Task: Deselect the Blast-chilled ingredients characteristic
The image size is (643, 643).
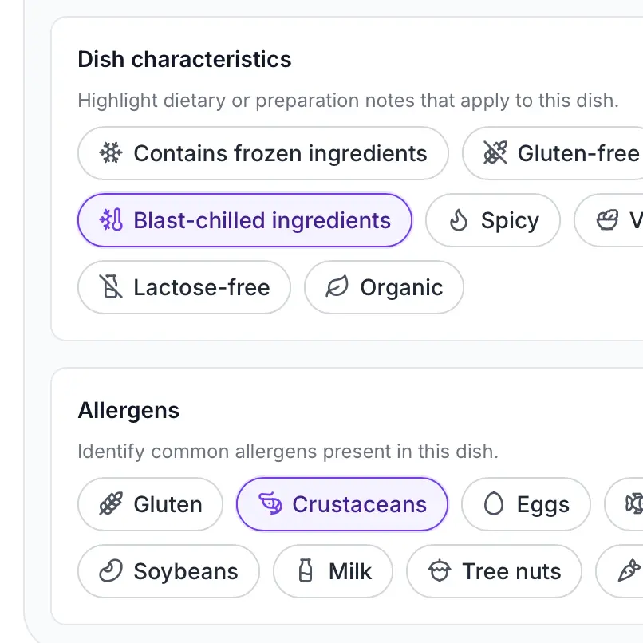Action: click(244, 220)
